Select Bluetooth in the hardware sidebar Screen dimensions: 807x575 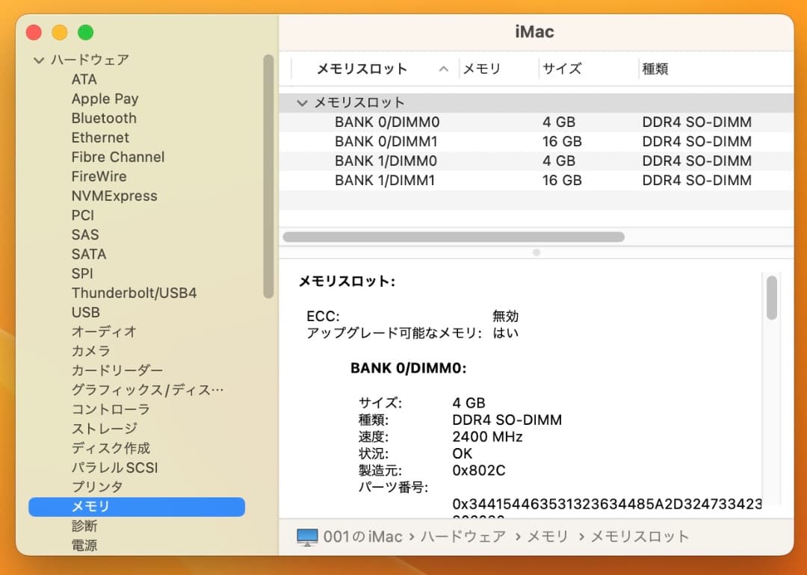click(104, 118)
